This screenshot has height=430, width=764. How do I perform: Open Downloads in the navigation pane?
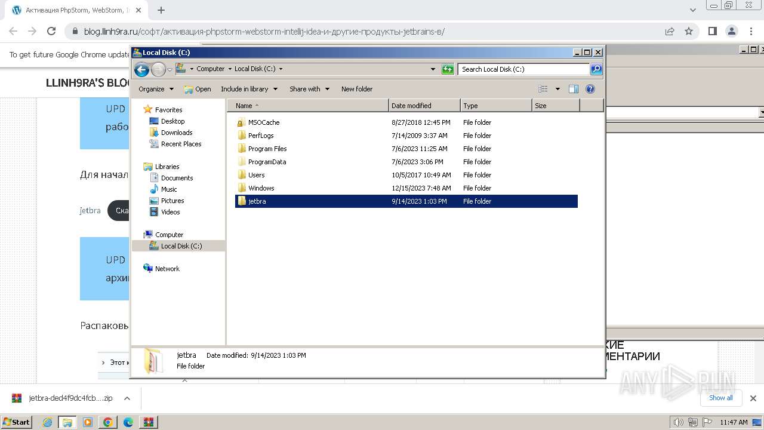(x=177, y=133)
